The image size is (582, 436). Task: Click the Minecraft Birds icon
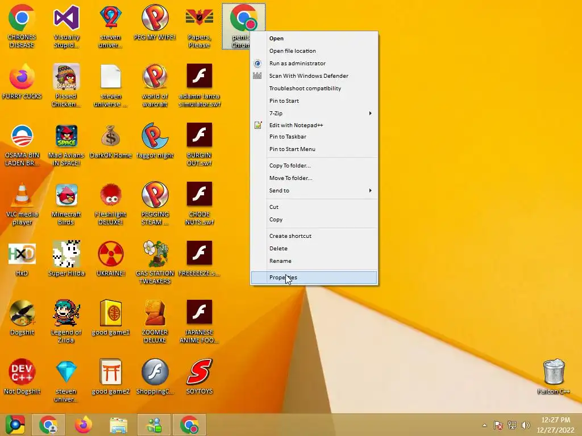[66, 204]
